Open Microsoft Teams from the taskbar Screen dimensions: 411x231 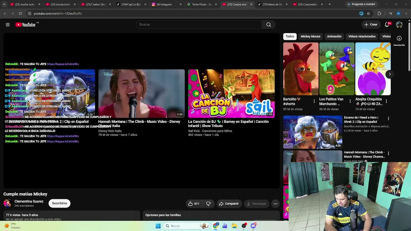[225, 226]
